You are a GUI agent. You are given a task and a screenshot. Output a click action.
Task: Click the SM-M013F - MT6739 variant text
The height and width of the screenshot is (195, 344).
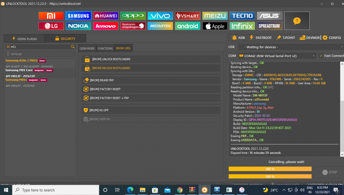click(20, 76)
